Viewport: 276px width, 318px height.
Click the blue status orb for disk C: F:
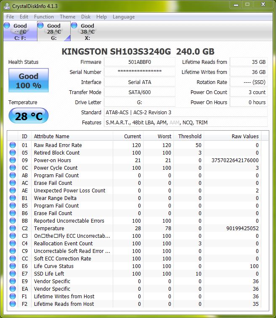(7, 26)
